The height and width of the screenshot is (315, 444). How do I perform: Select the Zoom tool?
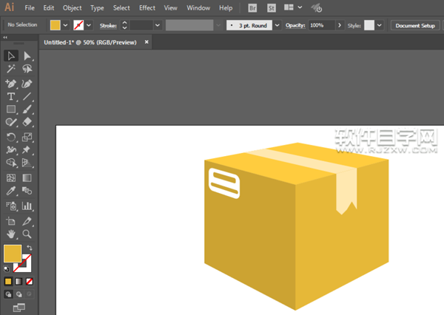click(27, 234)
